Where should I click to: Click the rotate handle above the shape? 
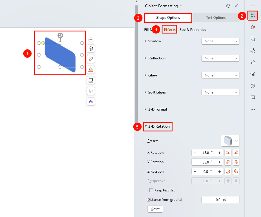point(60,35)
